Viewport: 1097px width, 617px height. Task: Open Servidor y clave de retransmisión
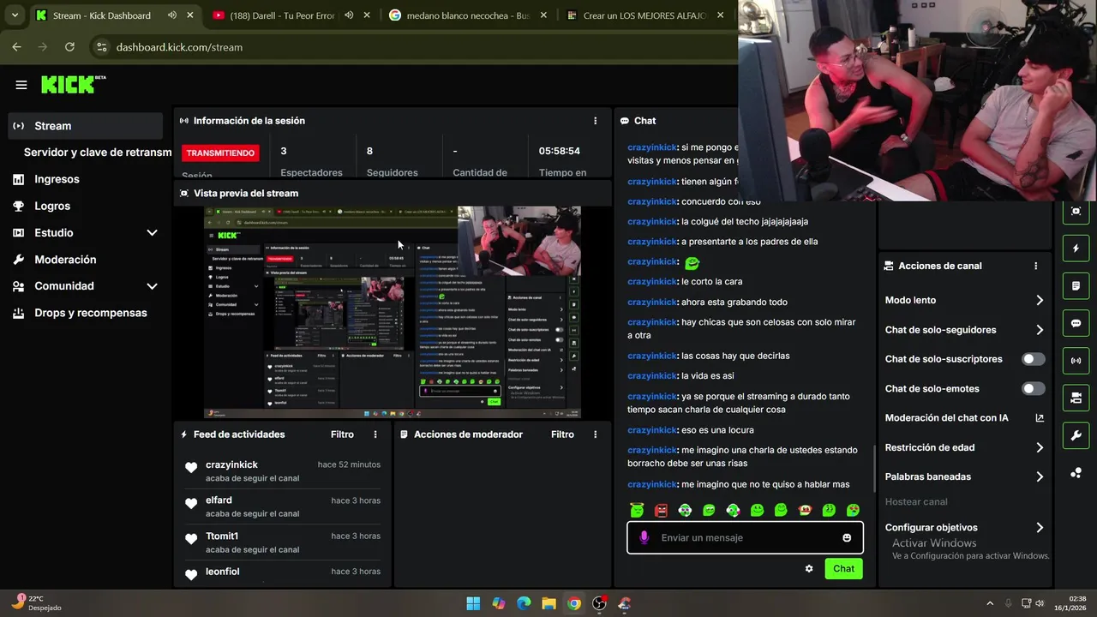tap(97, 153)
